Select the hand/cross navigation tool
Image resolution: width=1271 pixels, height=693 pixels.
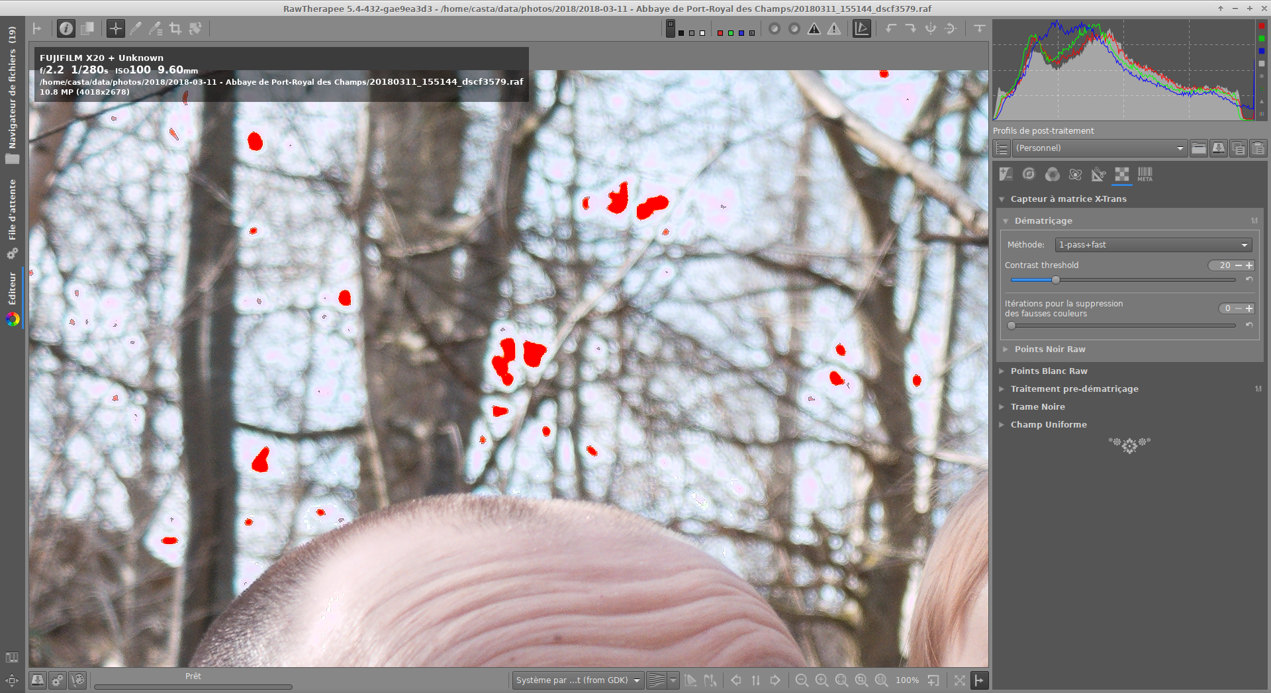click(x=115, y=28)
